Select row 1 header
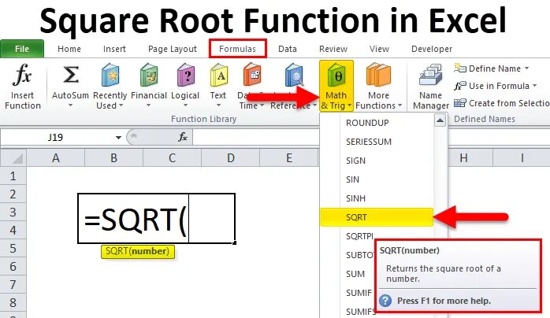Image resolution: width=550 pixels, height=318 pixels. [13, 176]
